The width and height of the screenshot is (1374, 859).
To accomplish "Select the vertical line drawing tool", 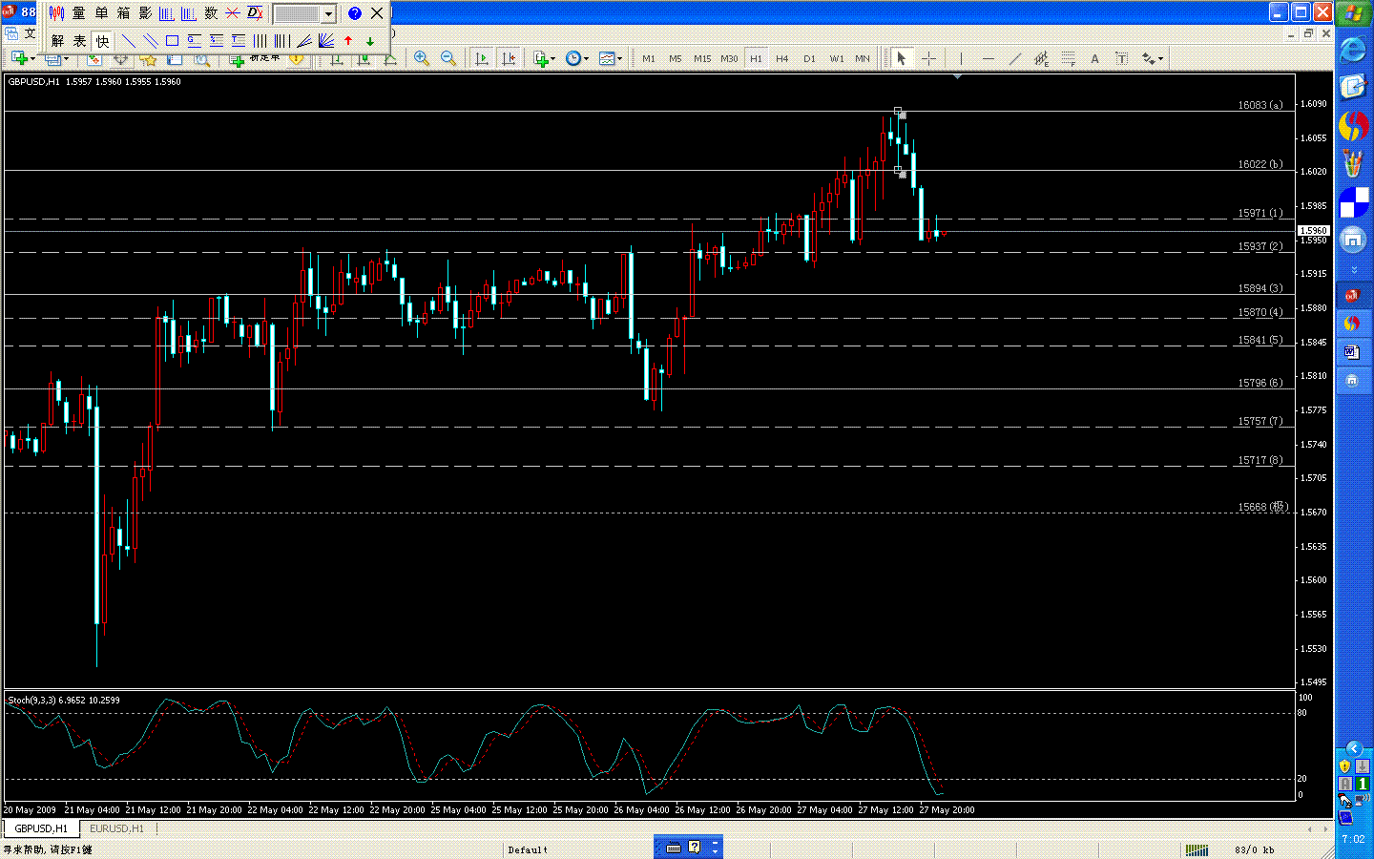I will point(961,58).
